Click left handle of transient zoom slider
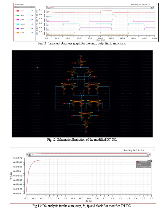This screenshot has width=166, height=210. [49, 8]
